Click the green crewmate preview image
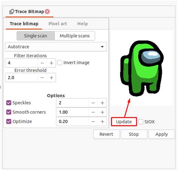The width and height of the screenshot is (178, 170). pos(142,68)
